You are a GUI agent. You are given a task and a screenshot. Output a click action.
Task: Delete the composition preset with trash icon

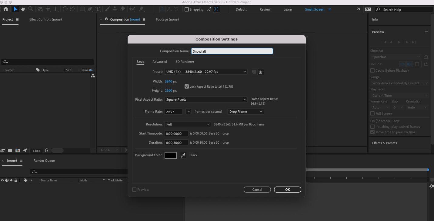[260, 72]
